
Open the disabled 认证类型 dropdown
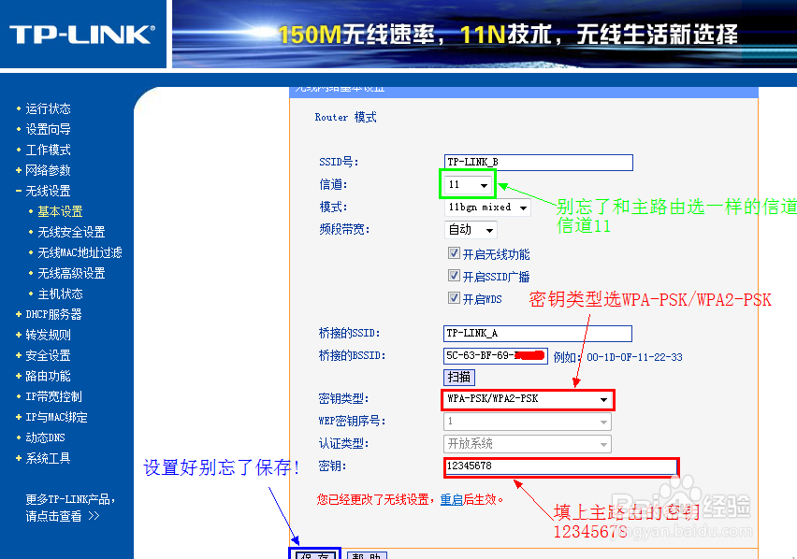527,444
